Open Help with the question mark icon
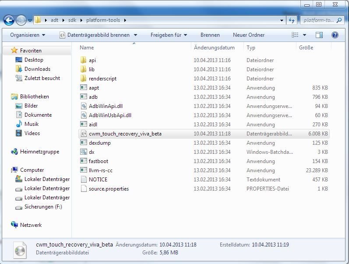Viewport: 349px width, 264px height. (x=335, y=35)
